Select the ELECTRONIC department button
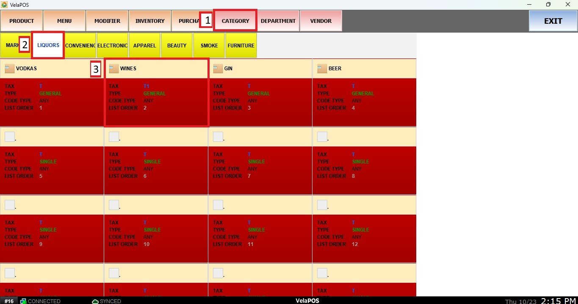This screenshot has height=304, width=578. click(x=113, y=45)
